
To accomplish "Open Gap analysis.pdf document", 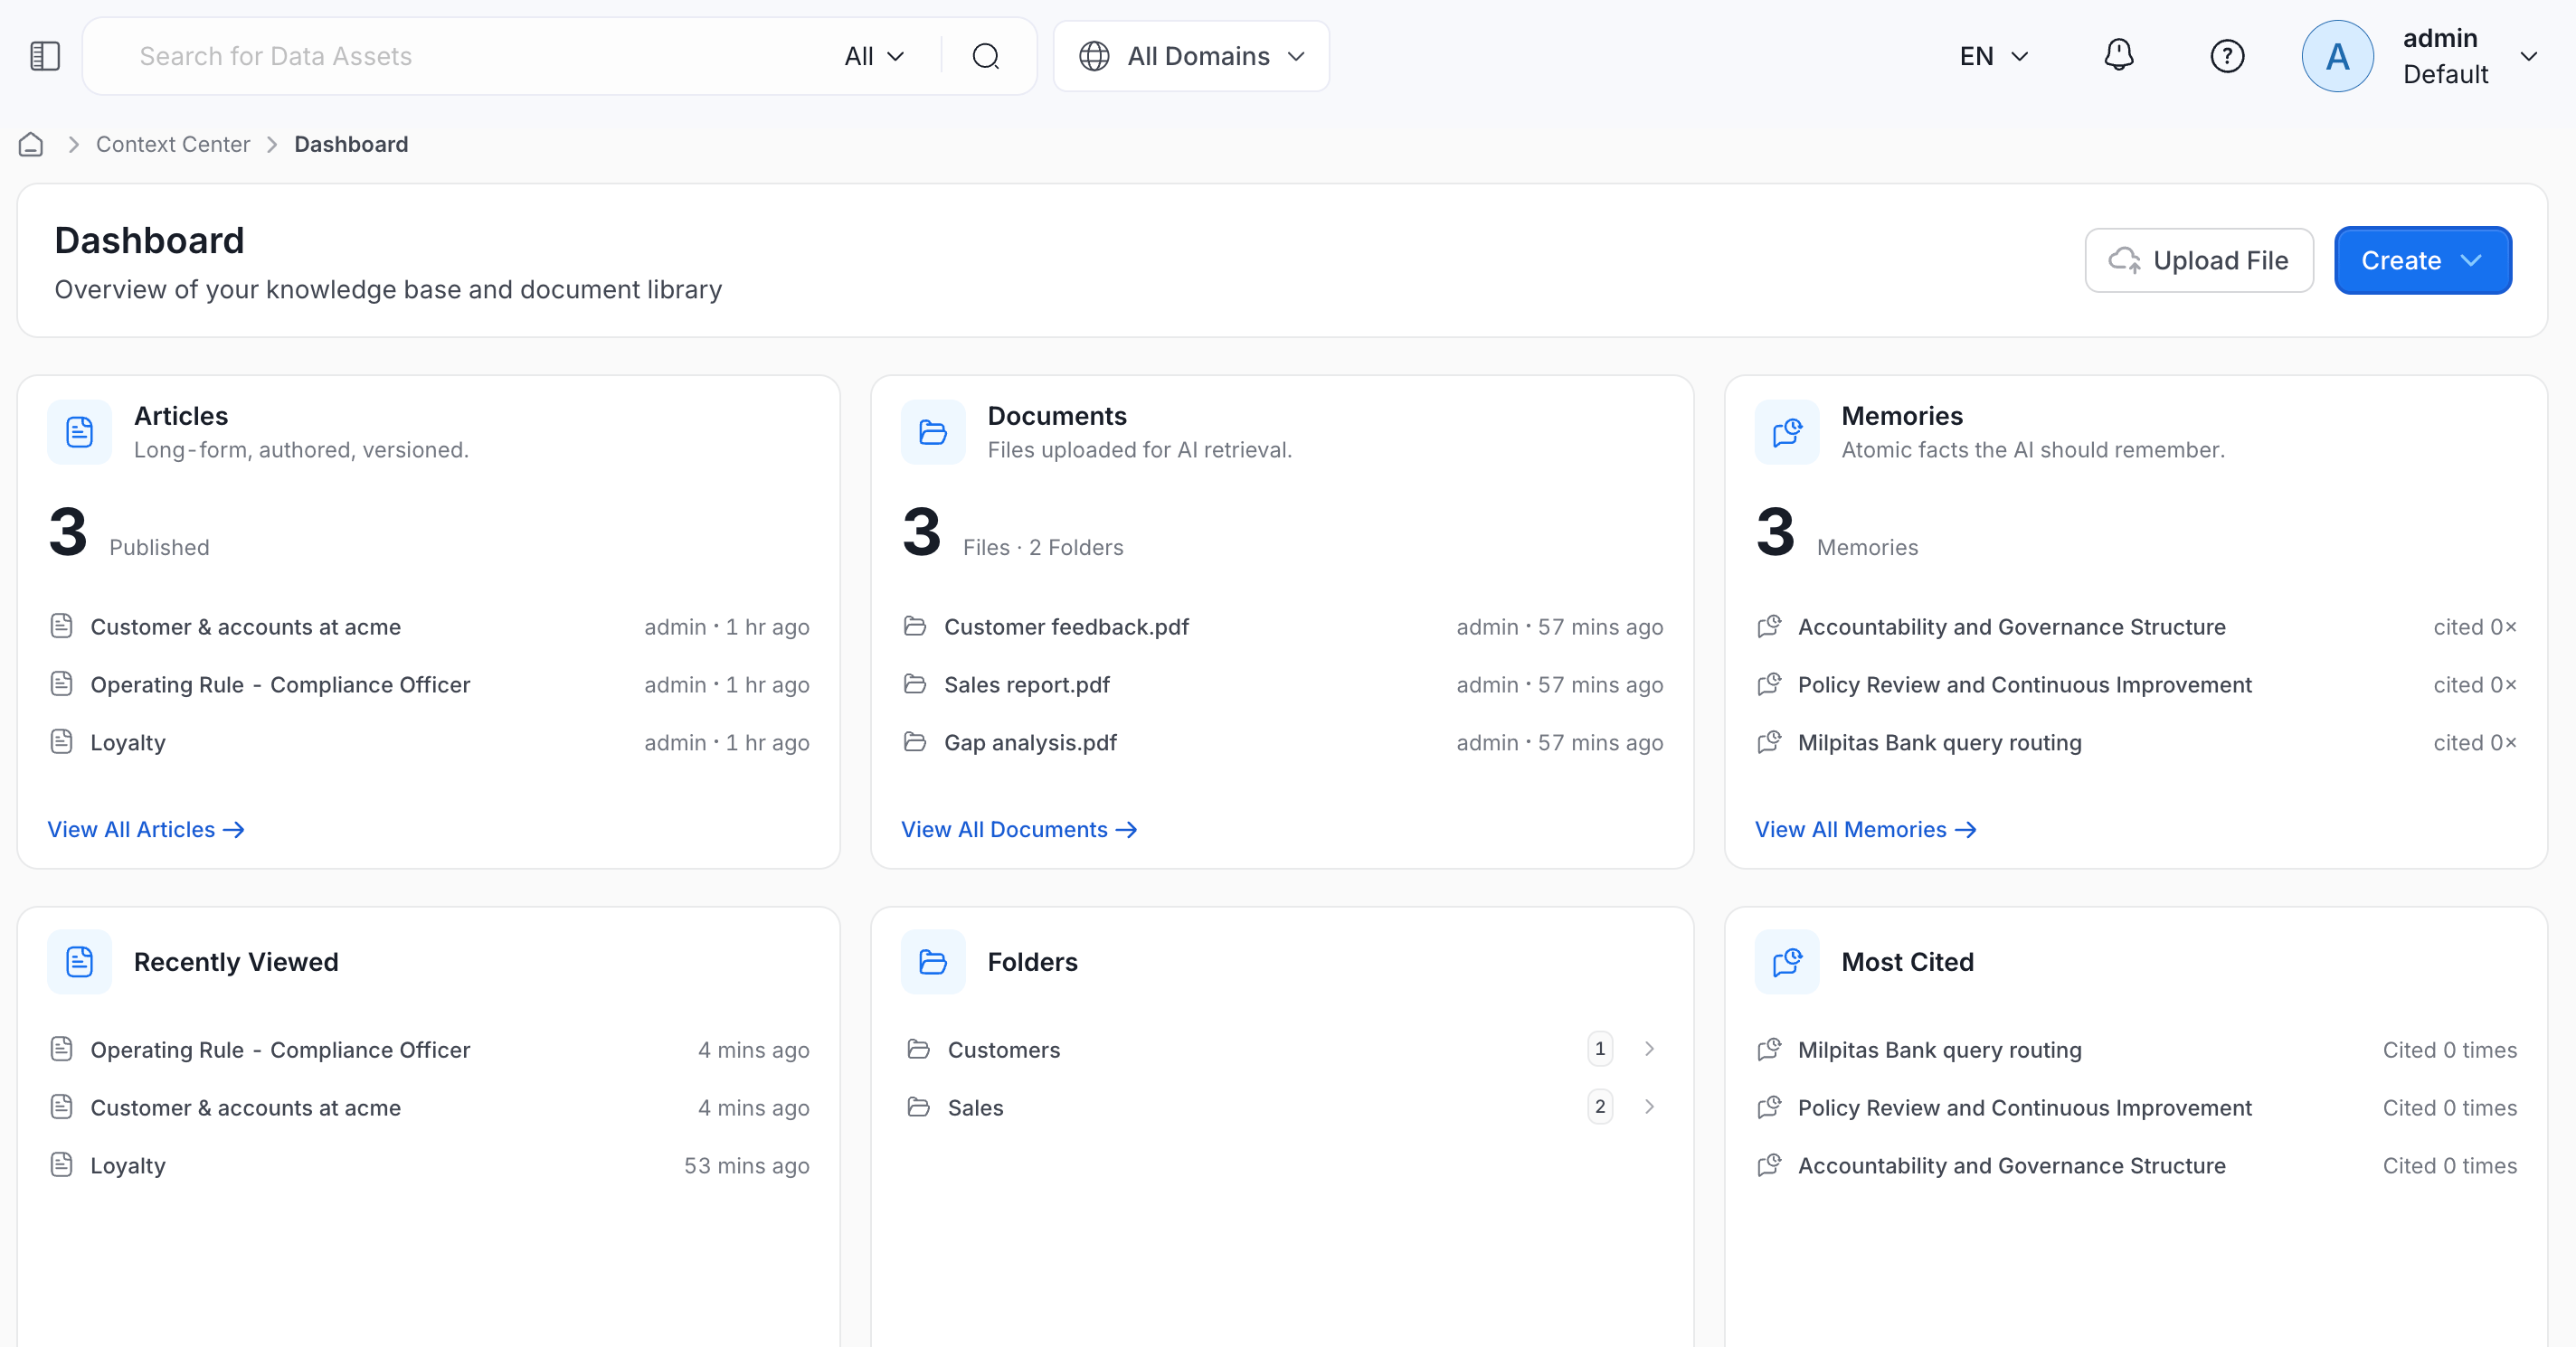I will pos(1030,742).
